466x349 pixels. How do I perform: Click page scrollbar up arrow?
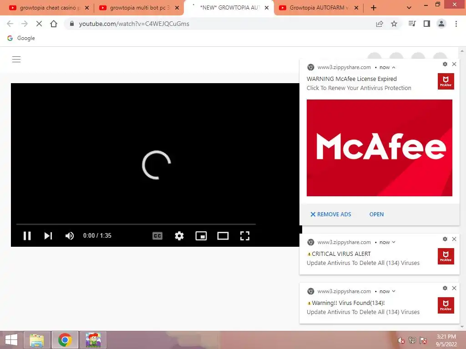462,51
